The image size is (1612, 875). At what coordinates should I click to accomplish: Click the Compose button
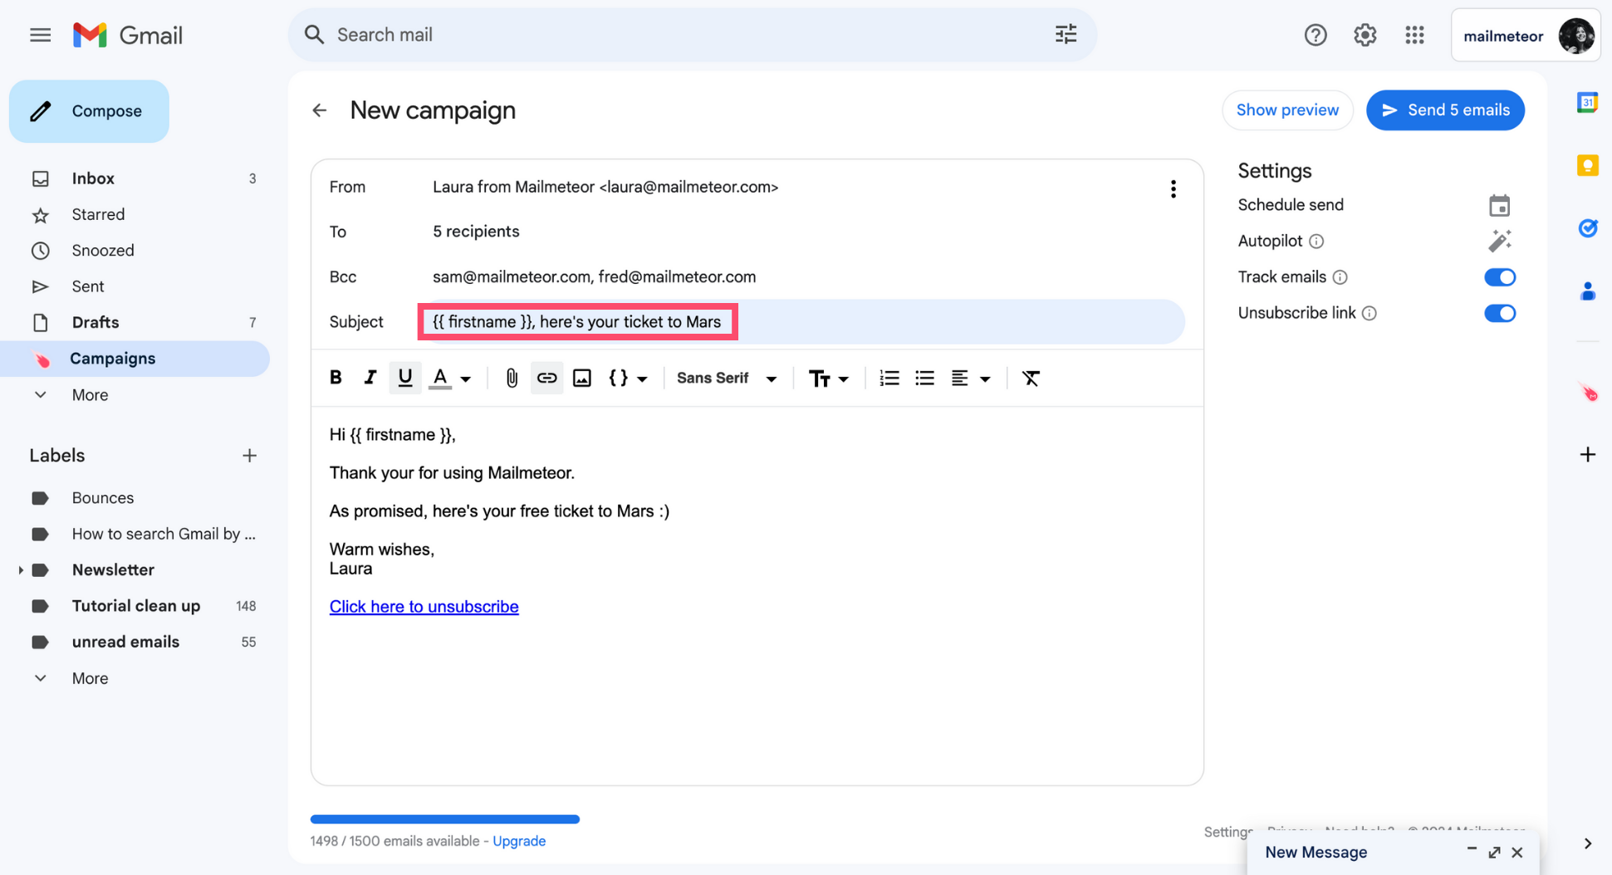(x=89, y=111)
